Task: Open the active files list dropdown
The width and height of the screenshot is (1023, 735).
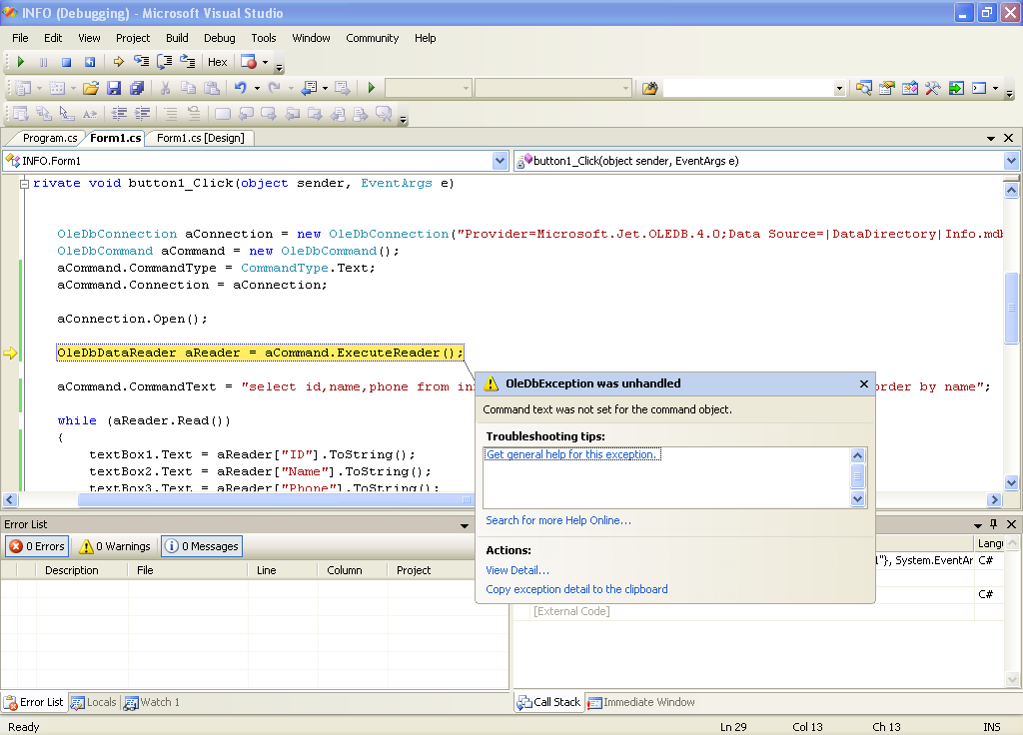Action: click(990, 138)
